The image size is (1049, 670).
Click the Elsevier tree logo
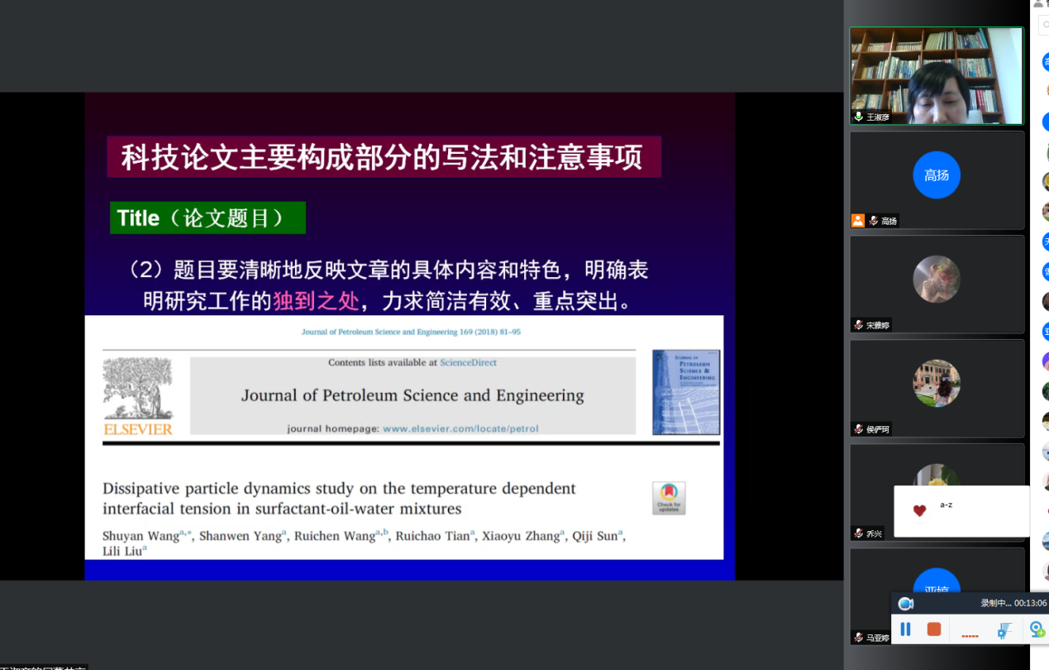coord(138,389)
